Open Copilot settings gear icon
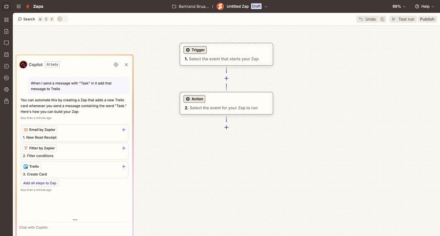The image size is (440, 236). 116,65
